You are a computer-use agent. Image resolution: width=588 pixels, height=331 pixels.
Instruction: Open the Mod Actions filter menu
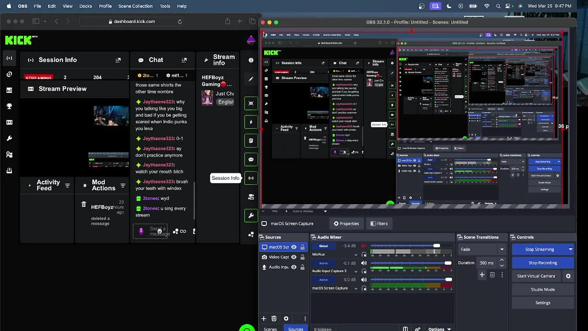[x=123, y=185]
